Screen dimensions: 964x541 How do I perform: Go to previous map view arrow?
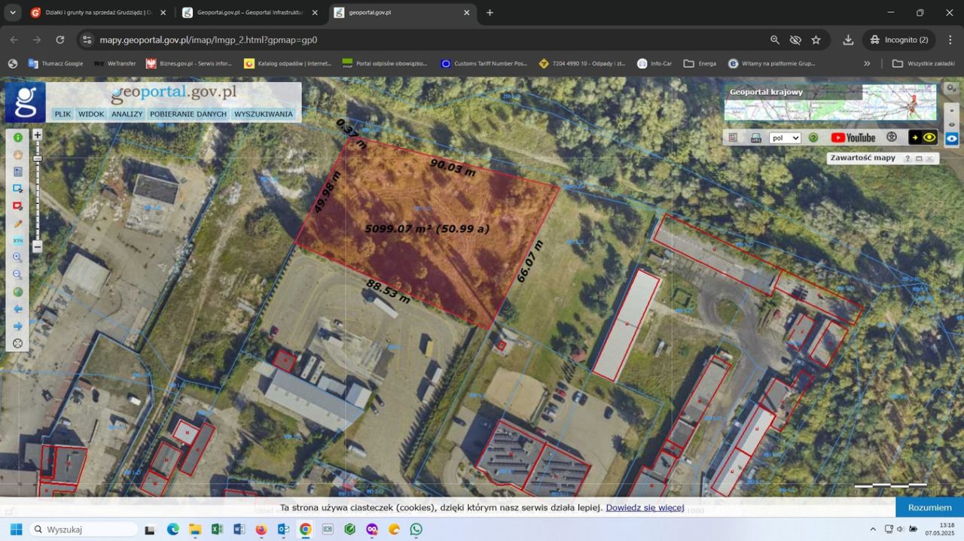(18, 309)
